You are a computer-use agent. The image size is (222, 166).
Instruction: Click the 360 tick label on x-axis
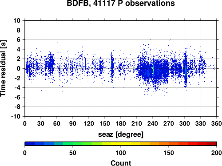pyautogui.click(x=217, y=123)
